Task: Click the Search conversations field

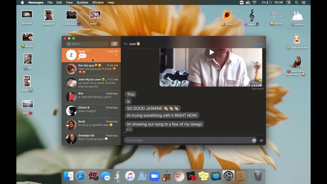Action: point(87,44)
